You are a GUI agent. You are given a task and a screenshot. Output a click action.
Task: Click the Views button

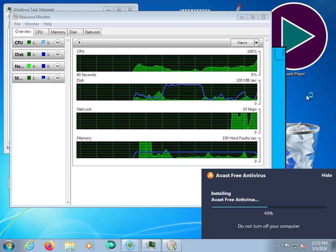[242, 43]
